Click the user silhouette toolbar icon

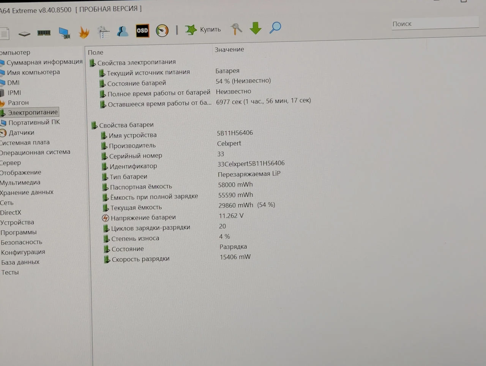[122, 31]
